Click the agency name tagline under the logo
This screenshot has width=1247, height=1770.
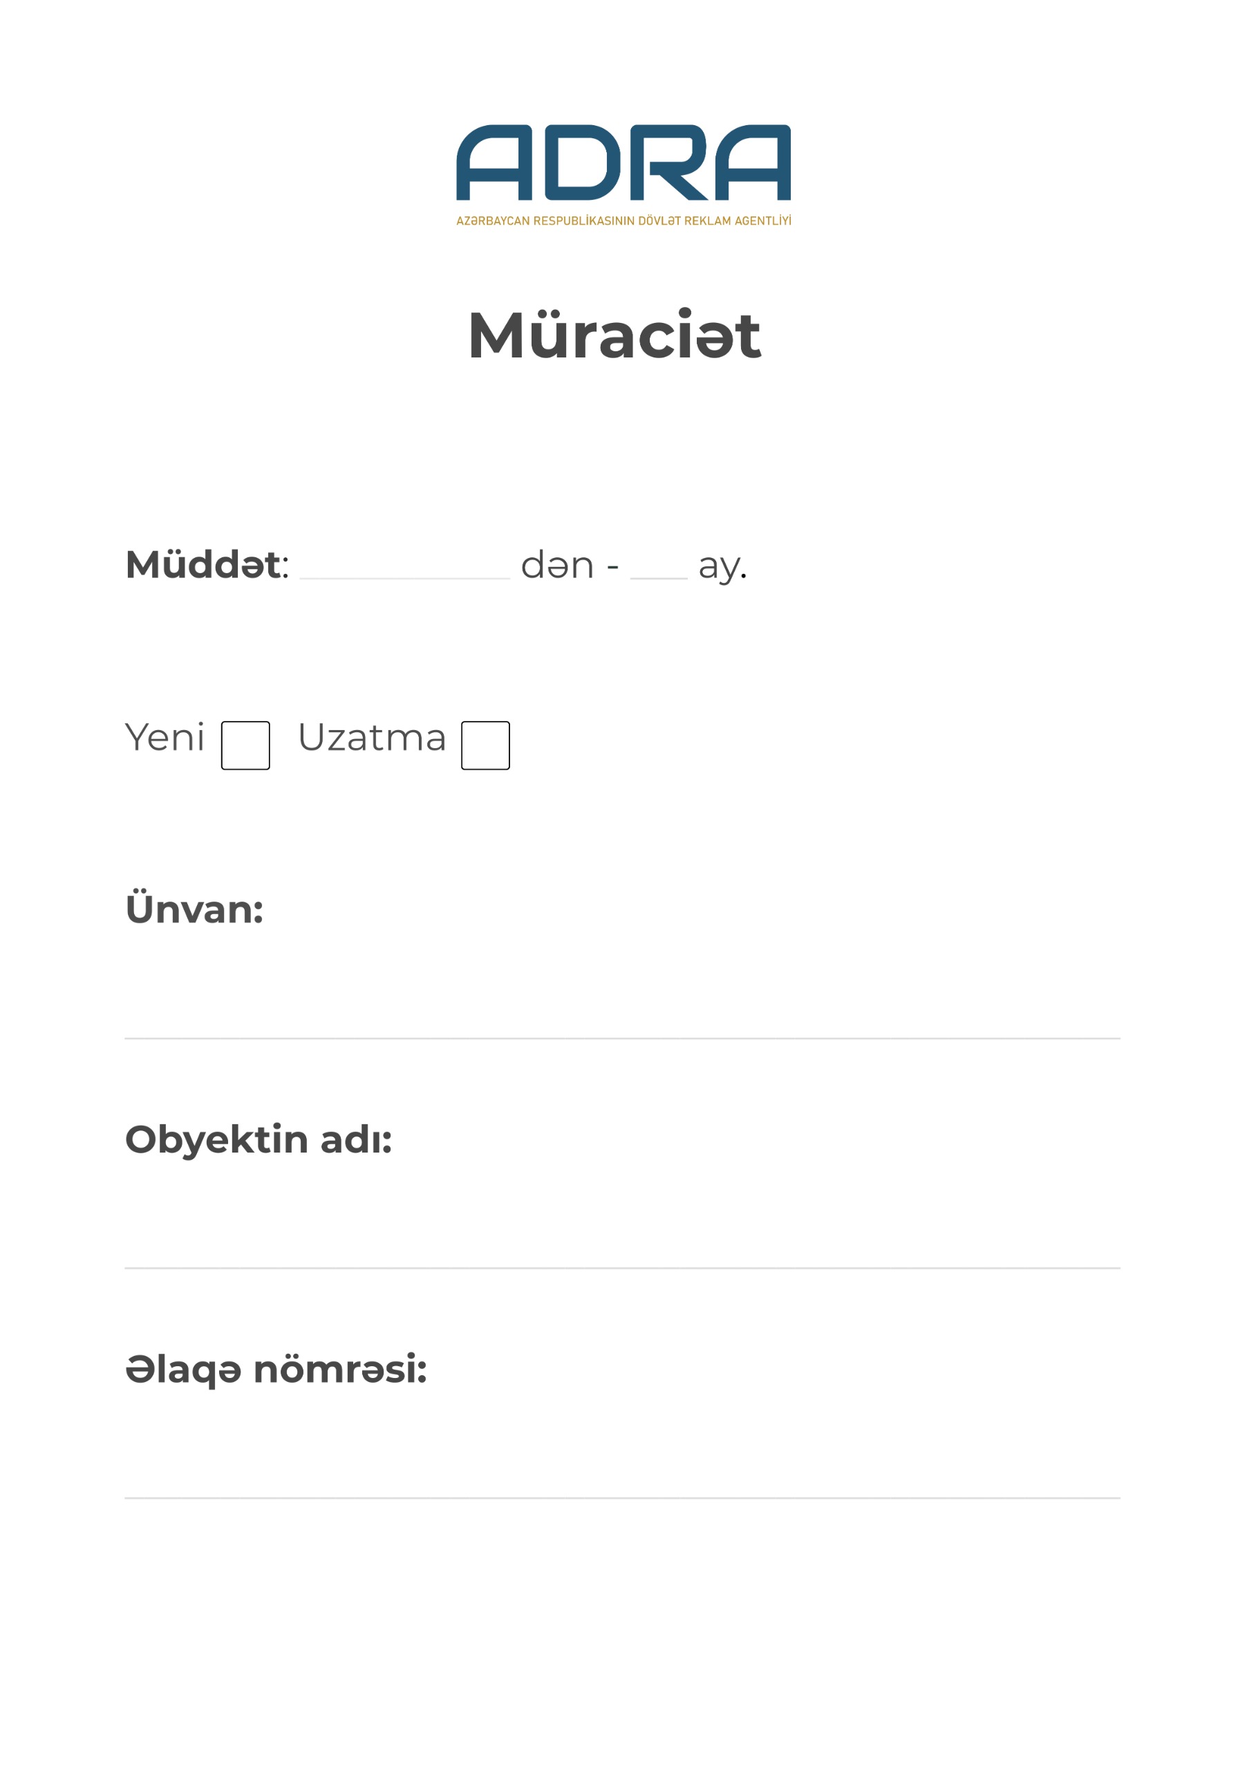click(623, 221)
